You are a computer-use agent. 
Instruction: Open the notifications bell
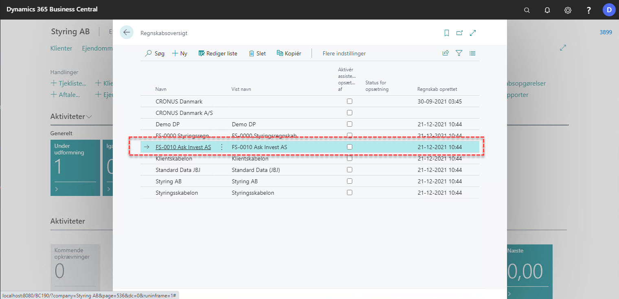[x=547, y=10]
